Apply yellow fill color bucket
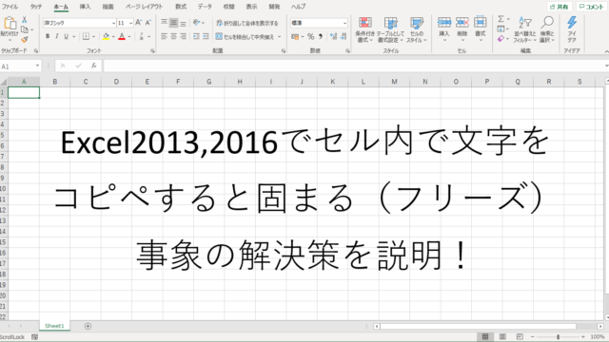This screenshot has width=609, height=342. click(x=106, y=36)
